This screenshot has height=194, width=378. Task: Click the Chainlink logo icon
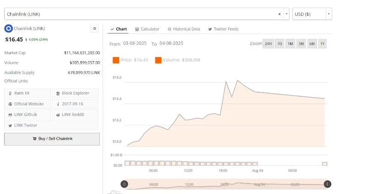[8, 29]
